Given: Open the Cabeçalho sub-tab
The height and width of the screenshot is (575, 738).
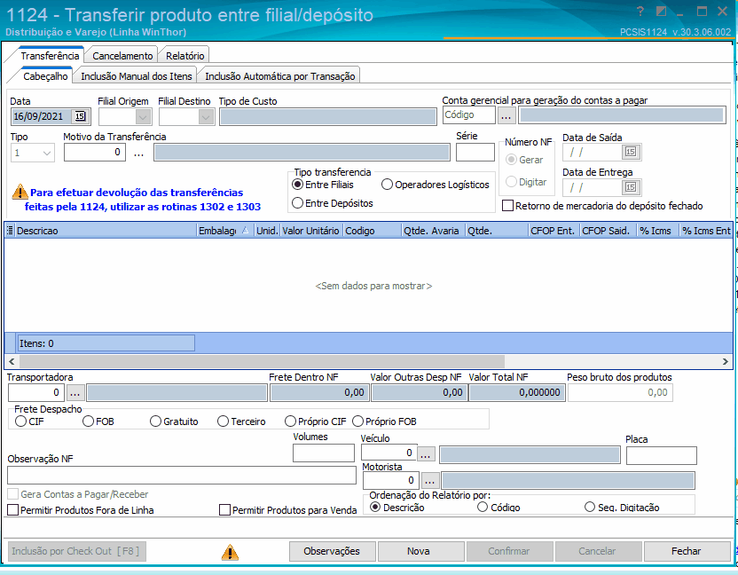Looking at the screenshot, I should (x=45, y=75).
